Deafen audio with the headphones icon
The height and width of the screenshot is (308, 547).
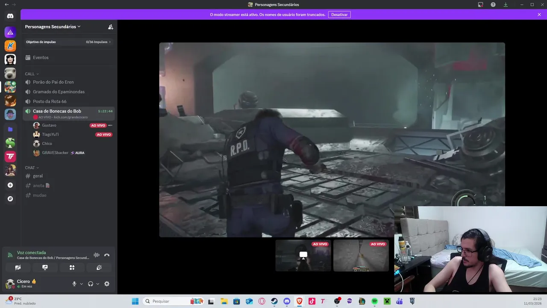pyautogui.click(x=91, y=284)
